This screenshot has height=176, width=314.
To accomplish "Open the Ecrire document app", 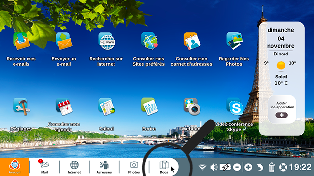I will tap(149, 107).
